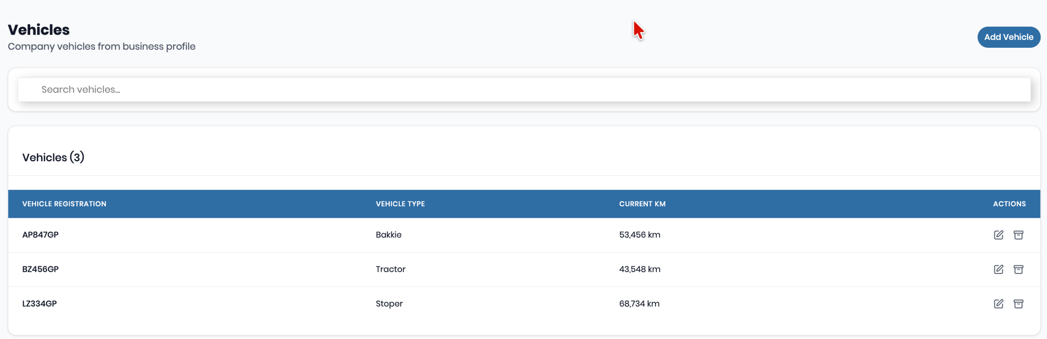
Task: Edit the LZ334GP vehicle row
Action: [x=998, y=303]
